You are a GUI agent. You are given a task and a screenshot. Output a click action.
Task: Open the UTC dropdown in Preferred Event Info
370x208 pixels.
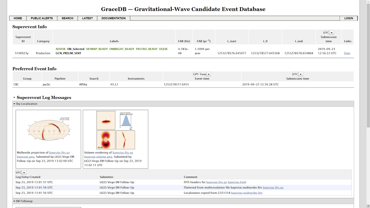coord(298,74)
